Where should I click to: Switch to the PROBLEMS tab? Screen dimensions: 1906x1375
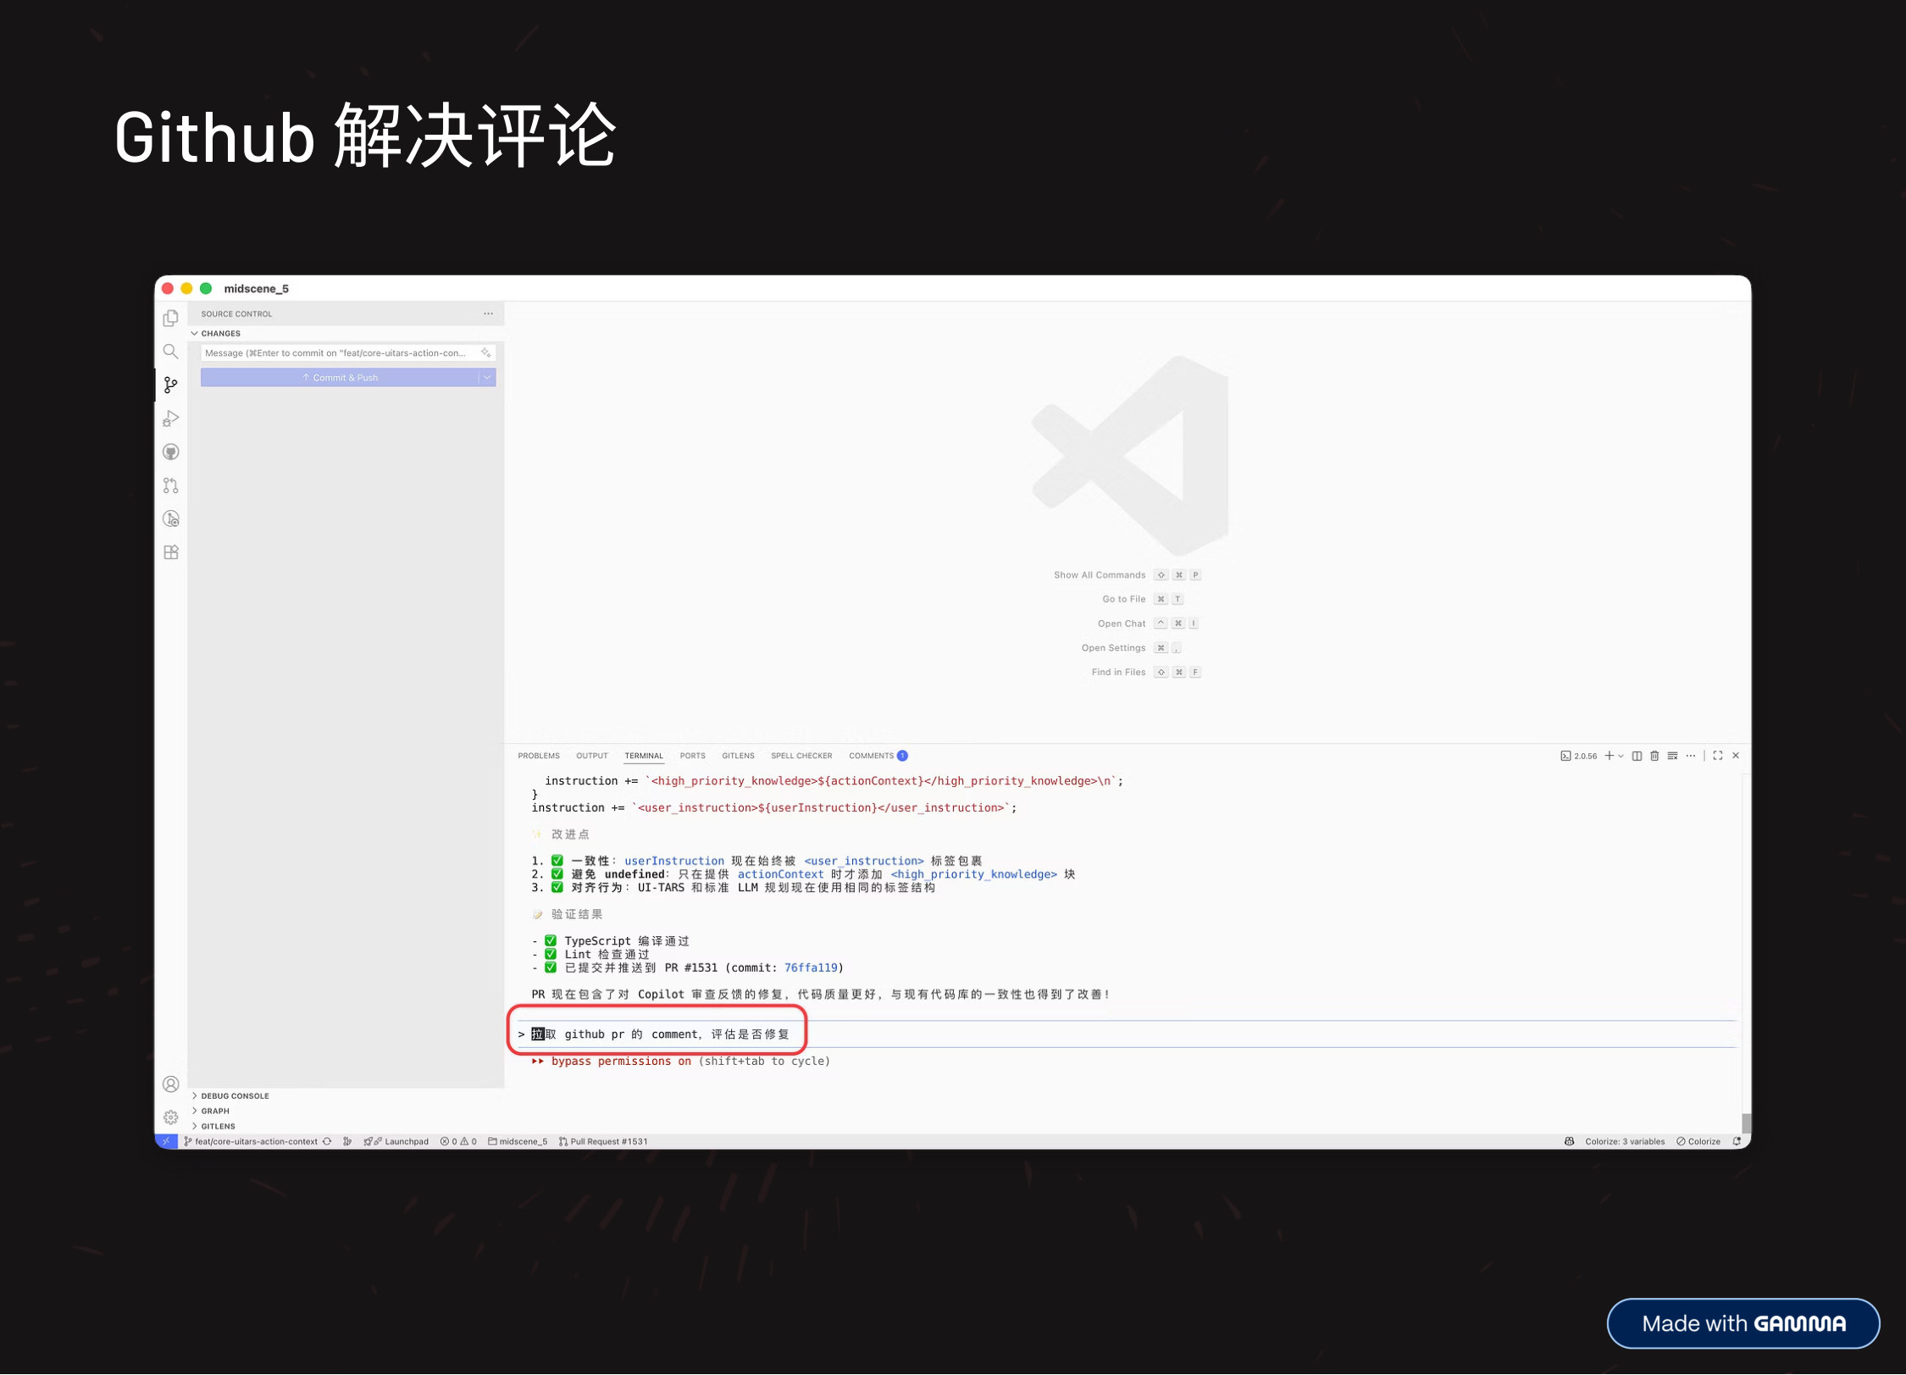[x=539, y=756]
